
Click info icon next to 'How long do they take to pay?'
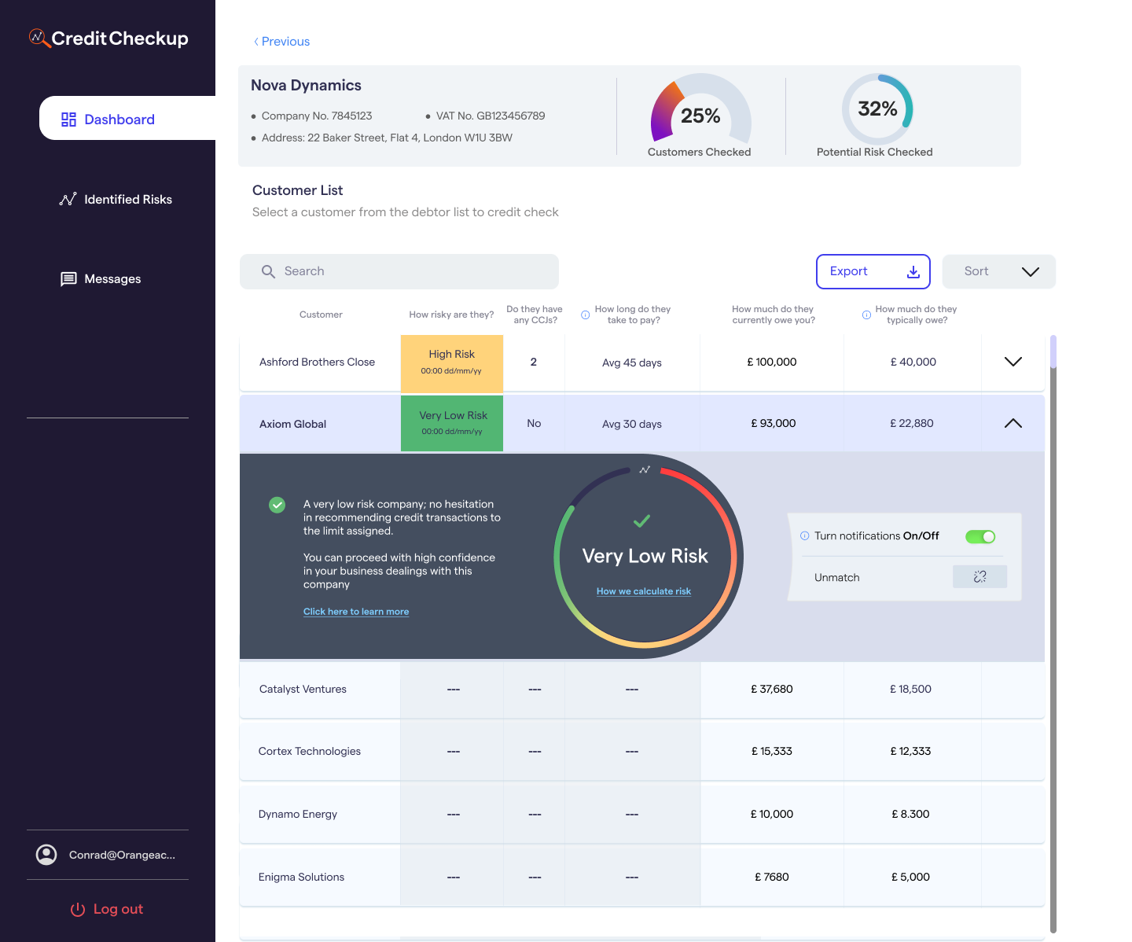click(x=585, y=315)
